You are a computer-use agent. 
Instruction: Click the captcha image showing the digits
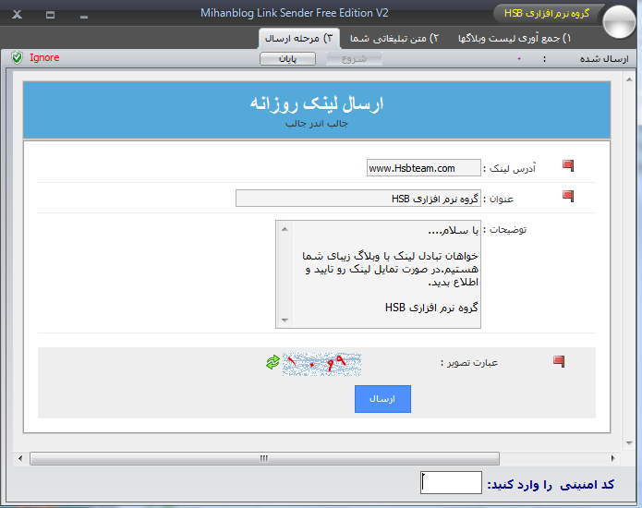(321, 363)
